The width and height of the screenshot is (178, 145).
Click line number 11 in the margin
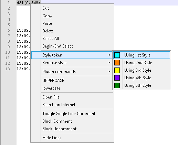point(8,58)
